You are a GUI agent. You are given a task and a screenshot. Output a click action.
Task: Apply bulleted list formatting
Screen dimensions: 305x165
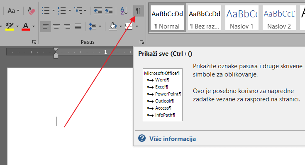[x=46, y=11]
